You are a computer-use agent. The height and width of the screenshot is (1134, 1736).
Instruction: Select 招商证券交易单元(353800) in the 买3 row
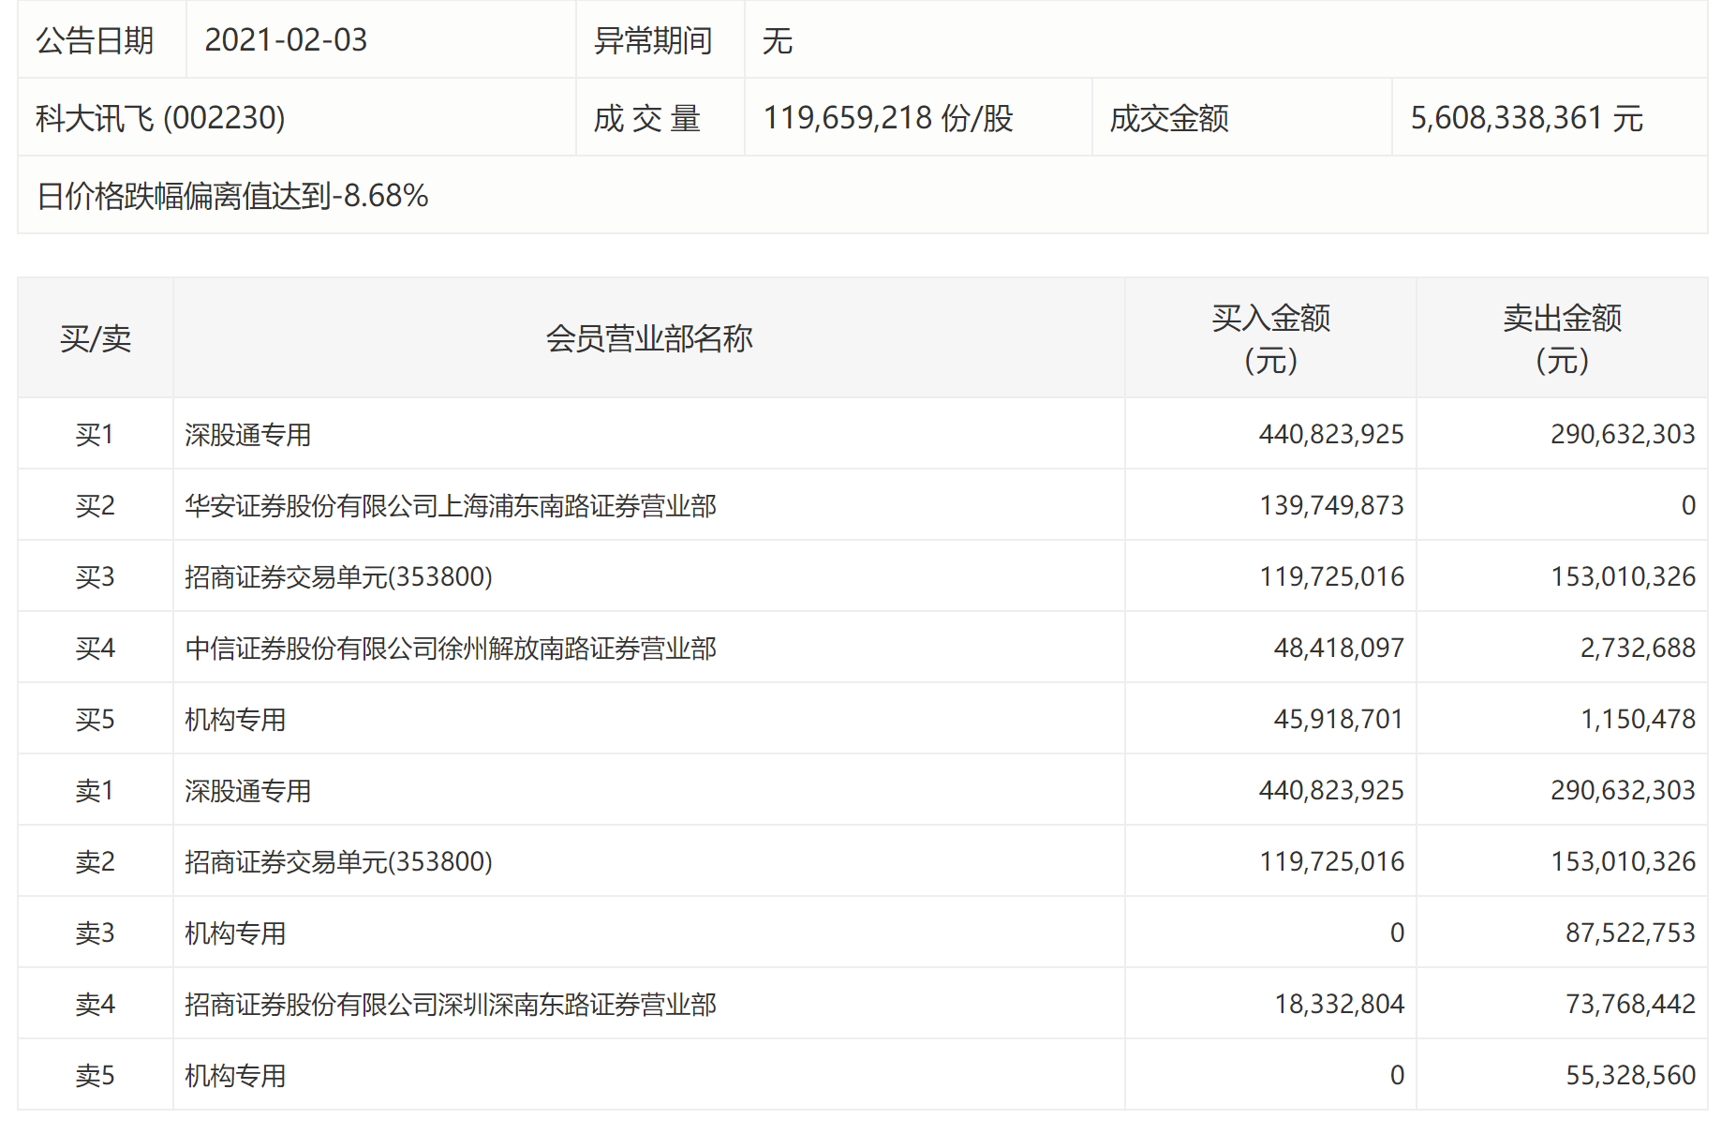[x=338, y=577]
